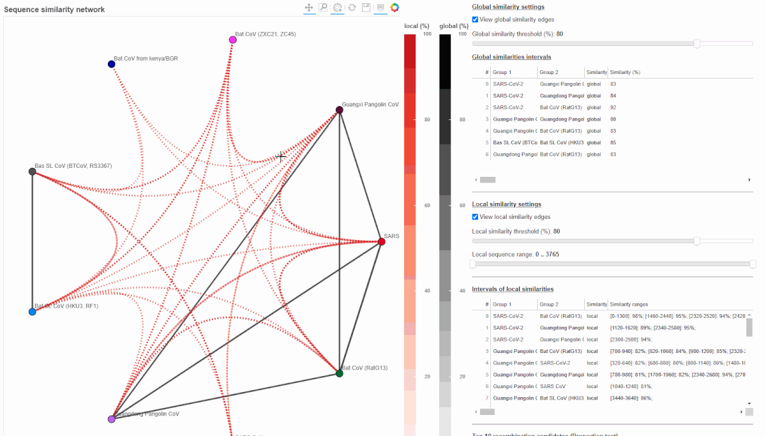The image size is (766, 436).
Task: Click the Save plot icon
Action: tap(366, 8)
